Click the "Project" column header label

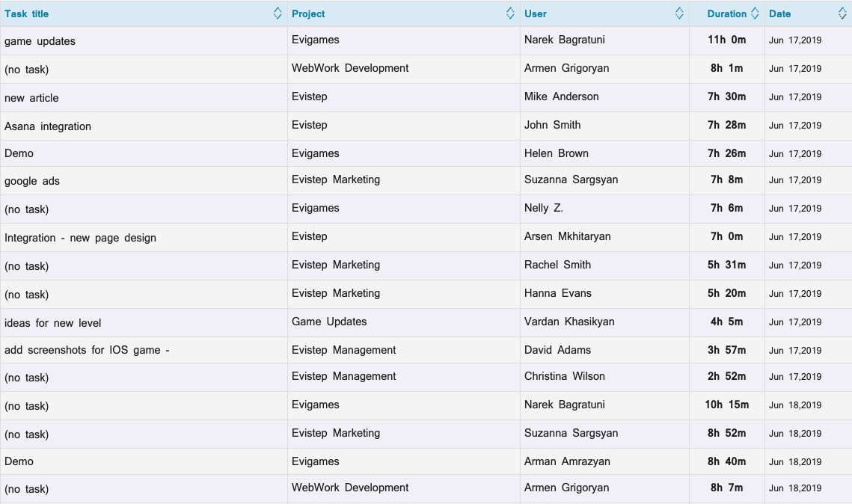coord(308,14)
